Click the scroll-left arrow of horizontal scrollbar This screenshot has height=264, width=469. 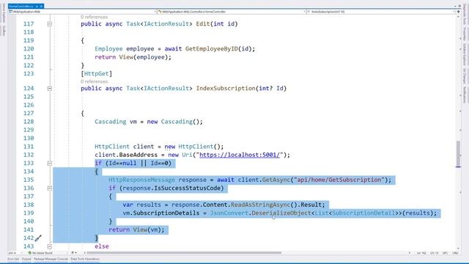coord(84,253)
